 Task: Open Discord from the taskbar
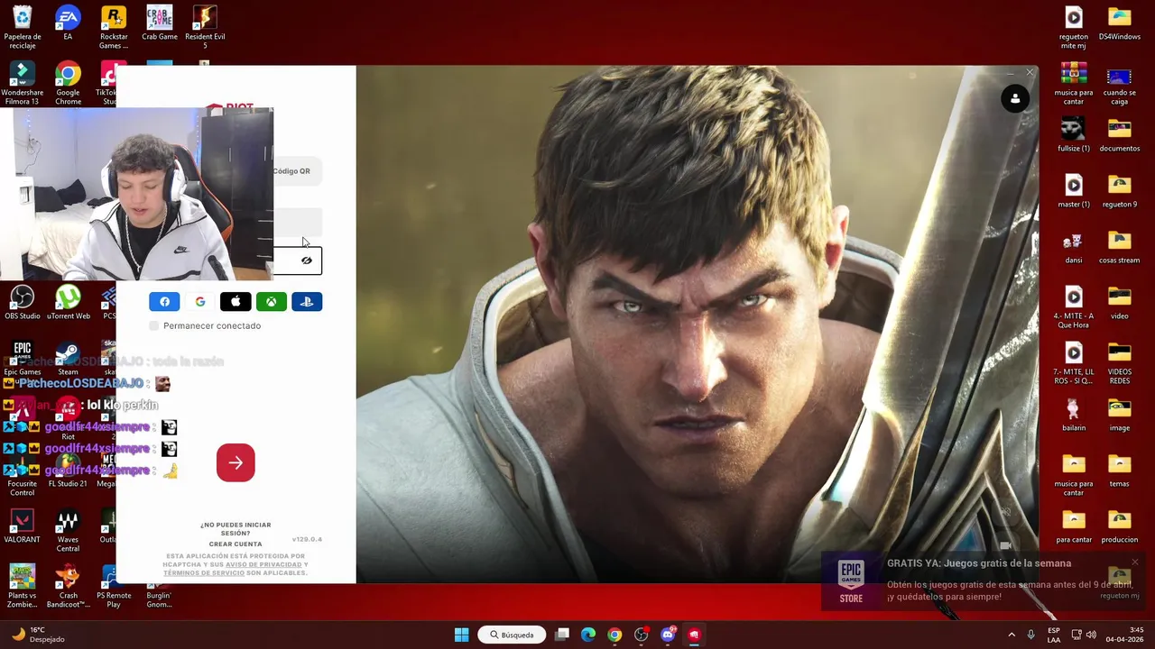(x=668, y=635)
